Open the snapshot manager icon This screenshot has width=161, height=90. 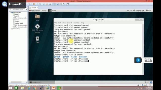pos(50,4)
